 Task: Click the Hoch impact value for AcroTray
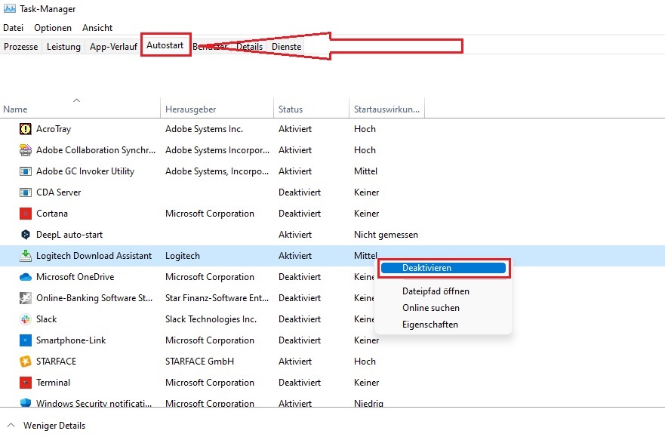click(x=365, y=129)
